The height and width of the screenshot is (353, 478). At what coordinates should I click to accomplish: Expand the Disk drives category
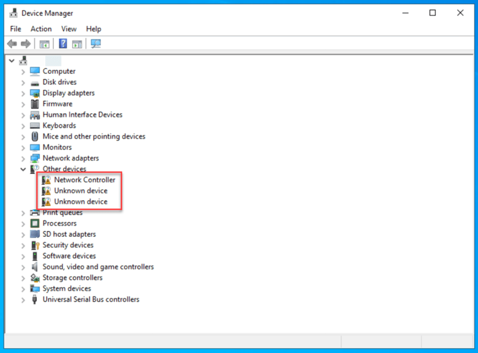coord(23,82)
